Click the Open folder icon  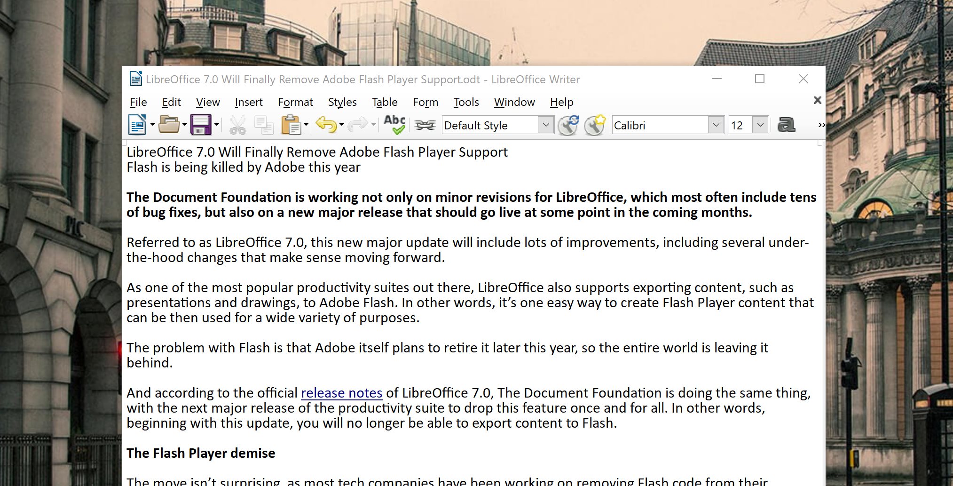click(x=169, y=125)
